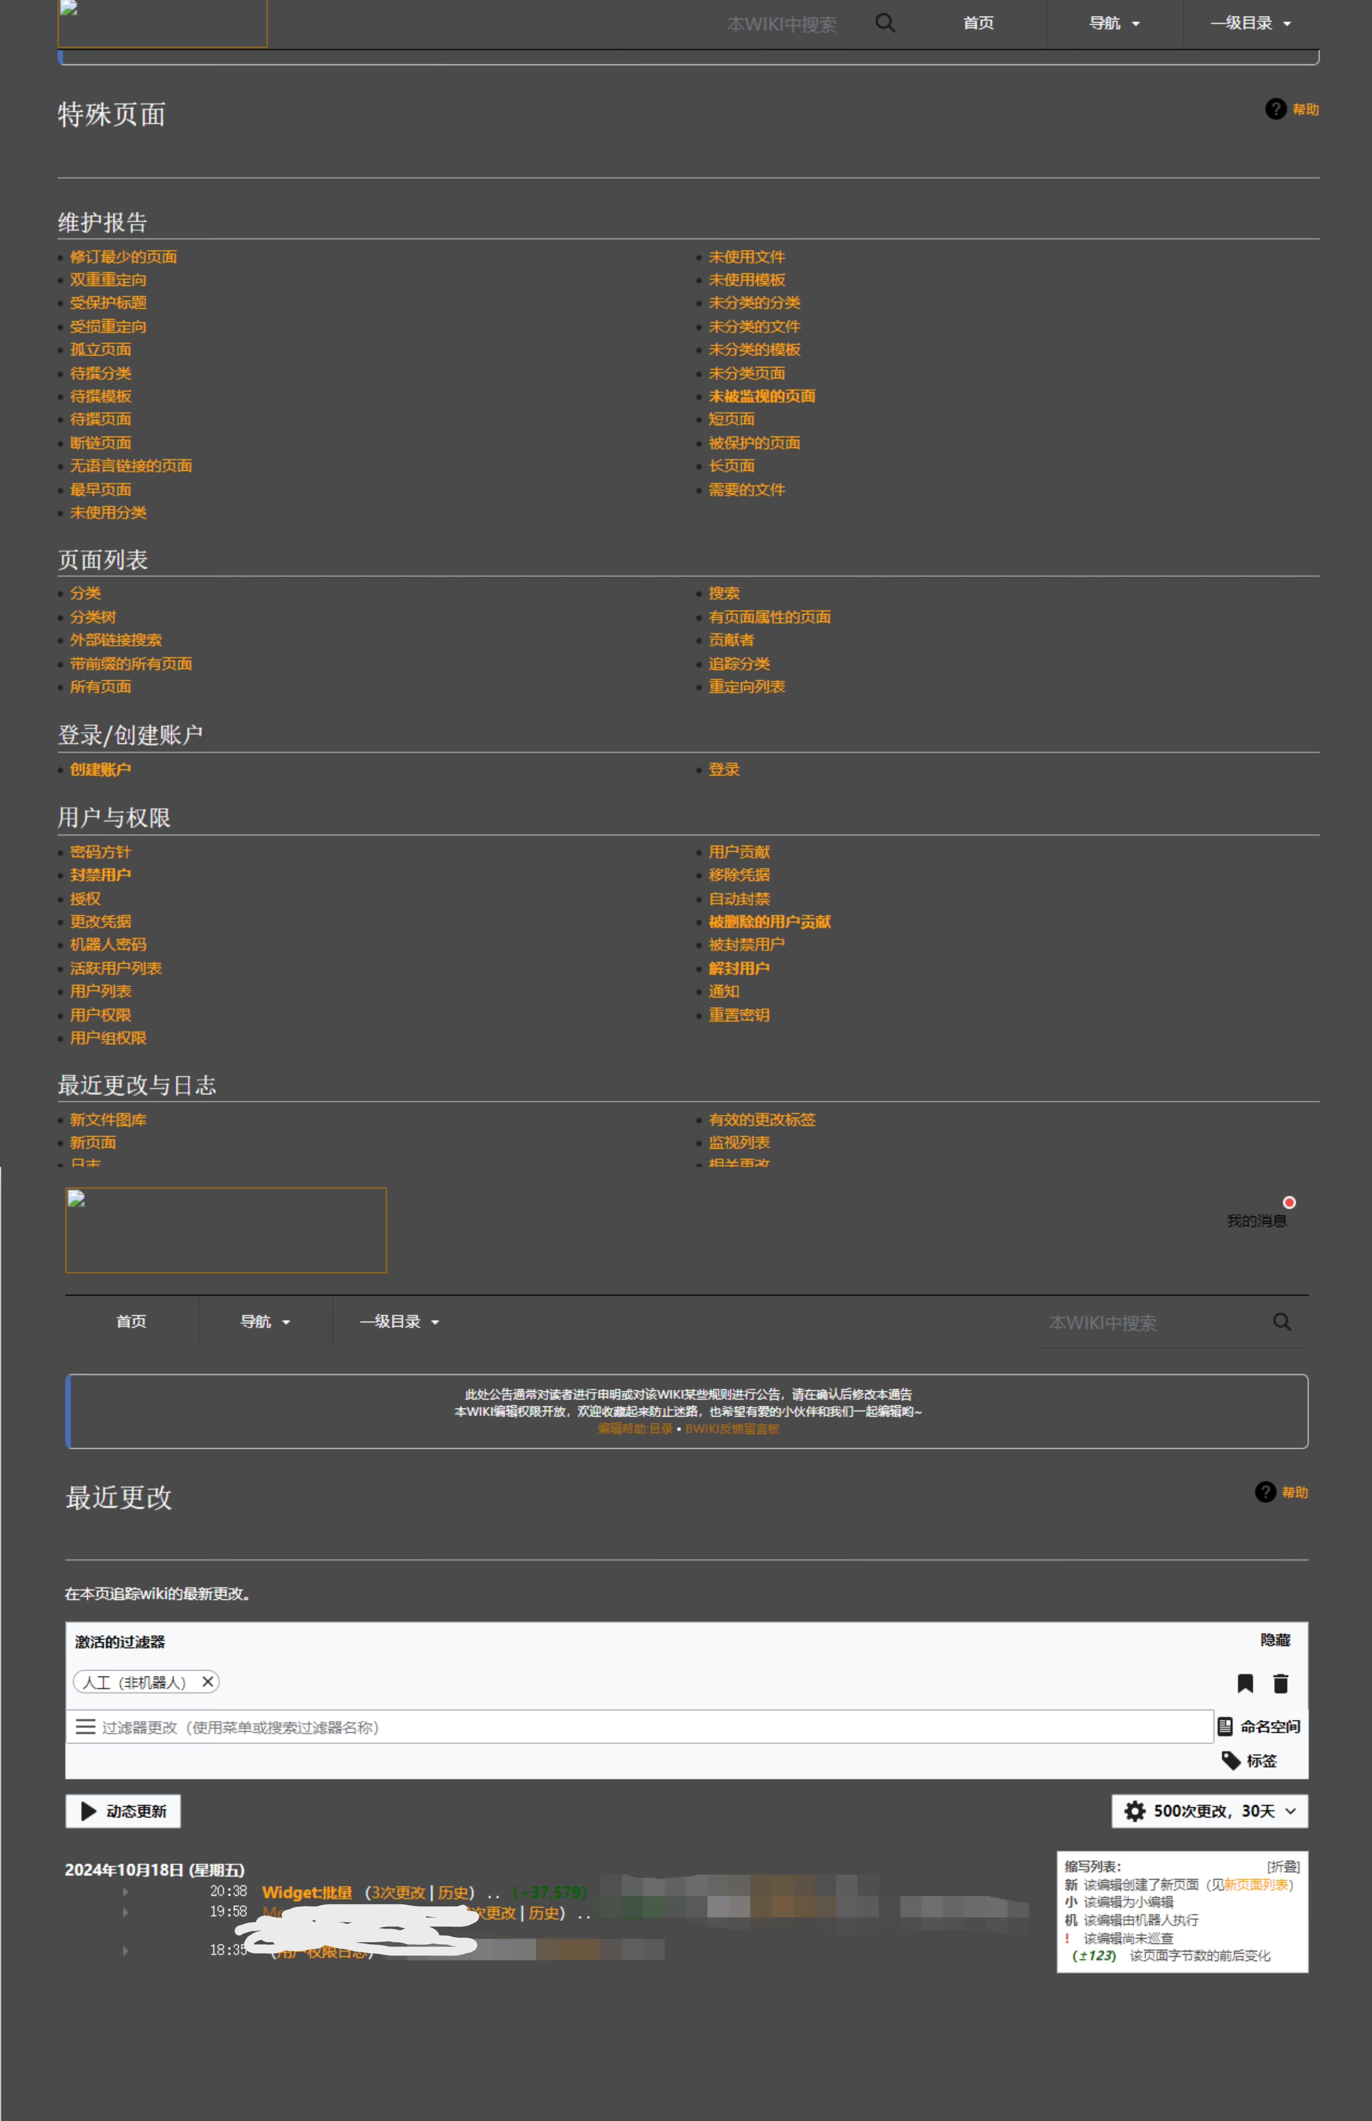This screenshot has width=1372, height=2121.
Task: Open the Widget:批量 page link
Action: click(307, 1893)
